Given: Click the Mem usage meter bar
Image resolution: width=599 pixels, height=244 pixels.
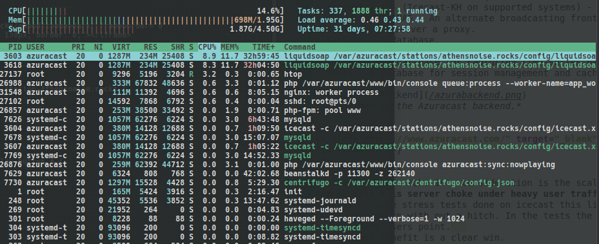Looking at the screenshot, I should 146,20.
